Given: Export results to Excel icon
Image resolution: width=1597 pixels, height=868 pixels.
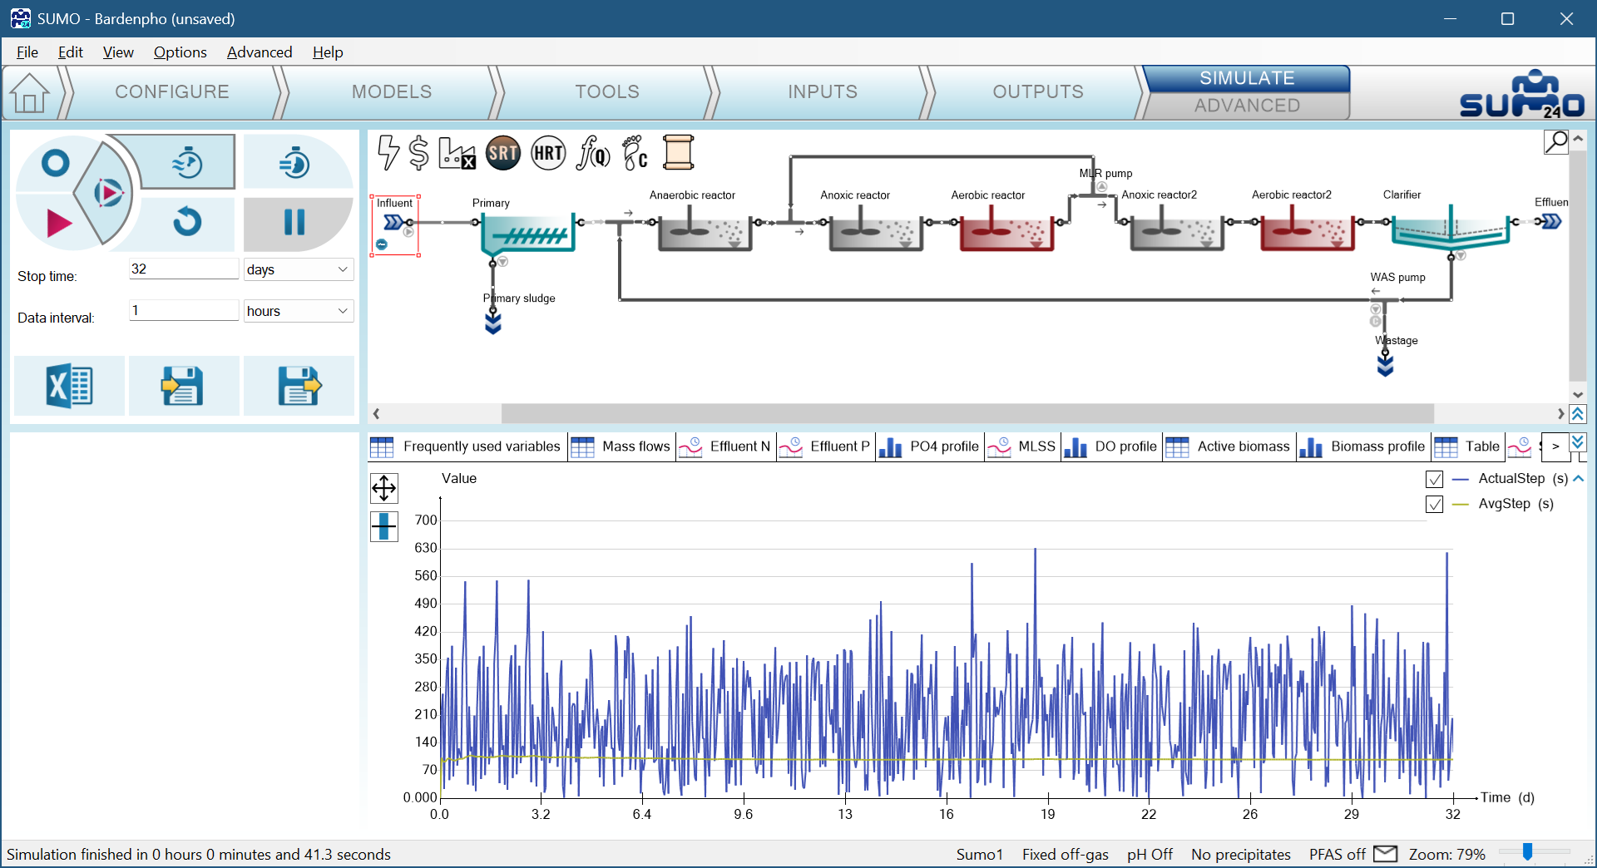Looking at the screenshot, I should 69,386.
